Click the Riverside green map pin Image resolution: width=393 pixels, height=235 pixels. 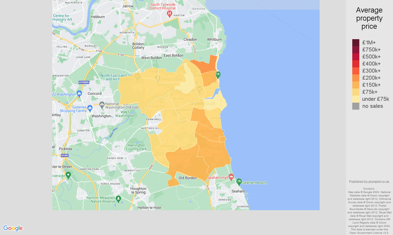point(68,175)
